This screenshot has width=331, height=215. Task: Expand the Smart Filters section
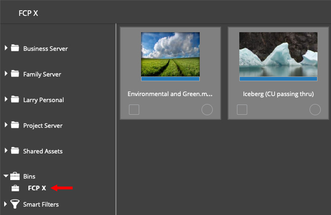[6, 204]
